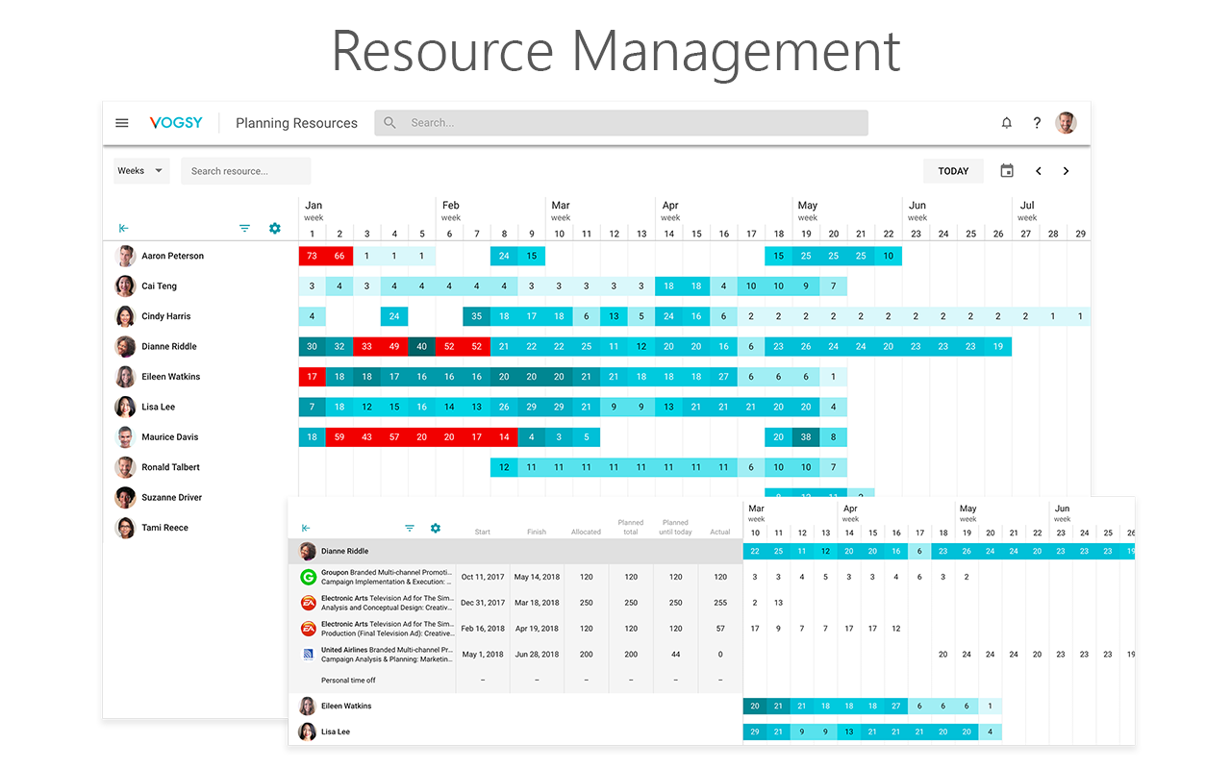Click the Search resource input field
This screenshot has width=1231, height=769.
(x=245, y=170)
